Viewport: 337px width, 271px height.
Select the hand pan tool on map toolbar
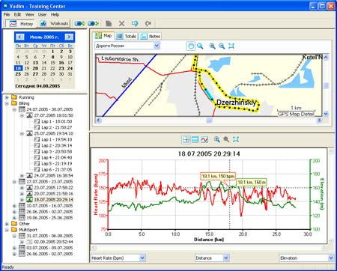point(191,46)
